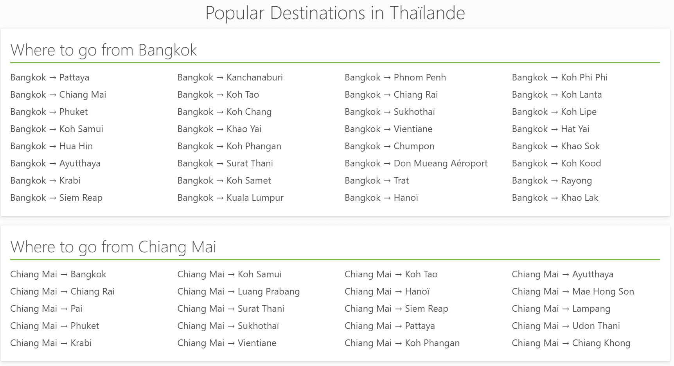Select Chiang Mai → Luang Prabang link
The image size is (674, 366).
click(239, 291)
